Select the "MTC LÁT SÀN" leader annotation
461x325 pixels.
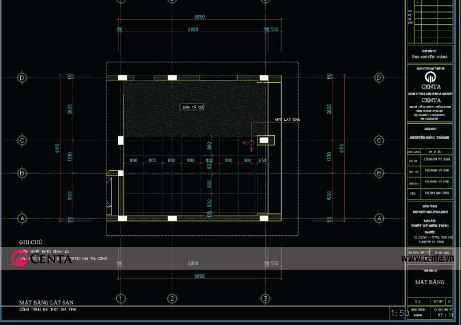click(288, 119)
